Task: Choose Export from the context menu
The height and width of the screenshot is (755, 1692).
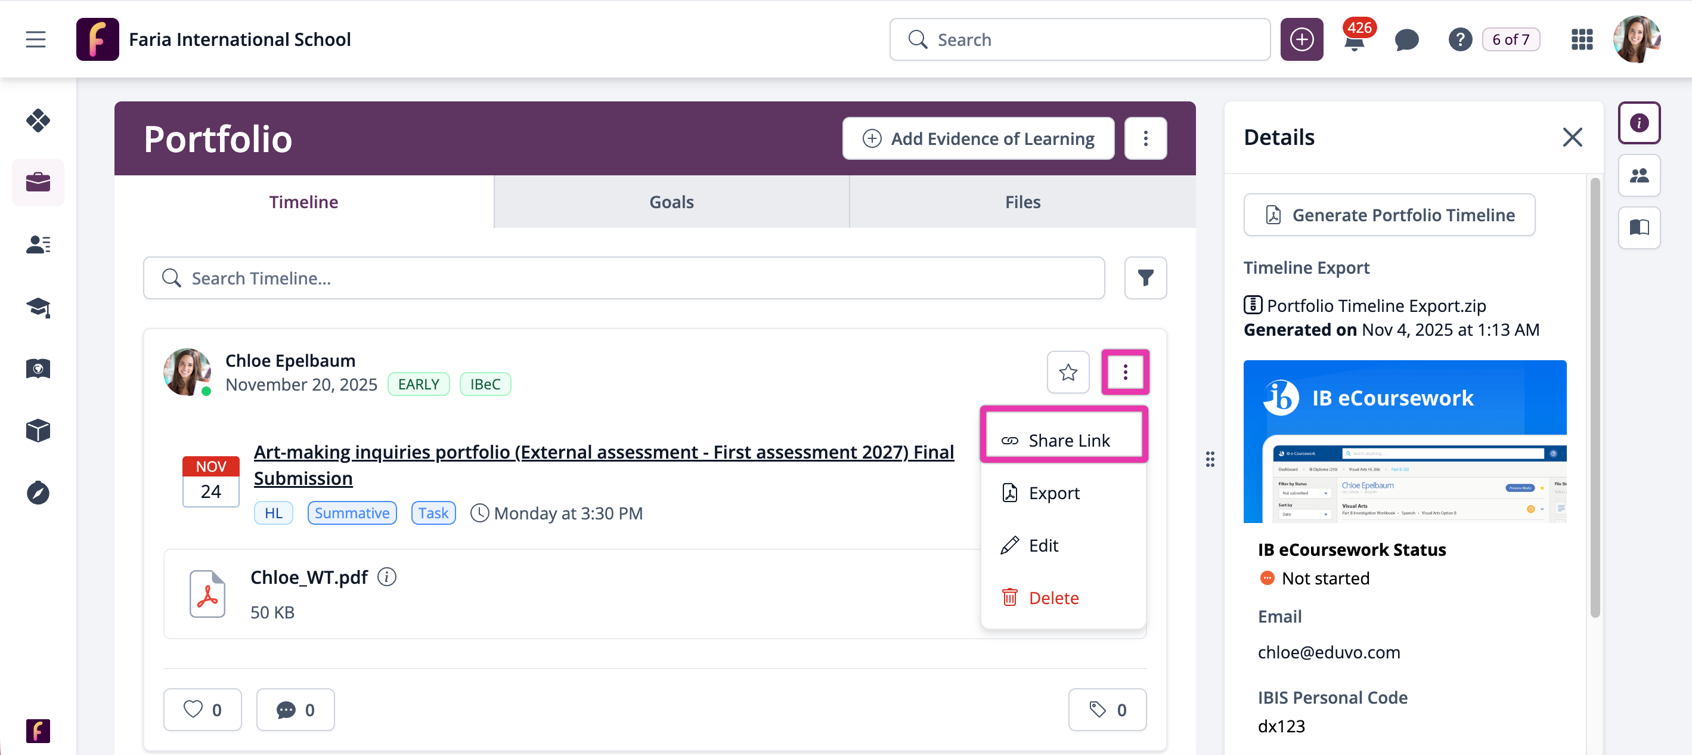Action: 1053,493
